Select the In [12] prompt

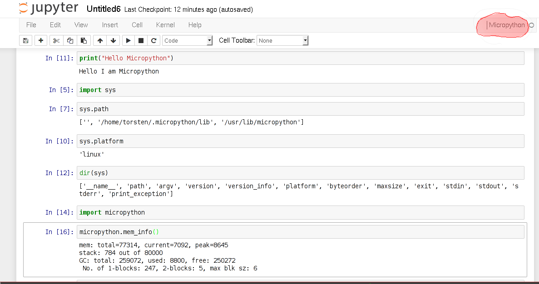(x=59, y=173)
